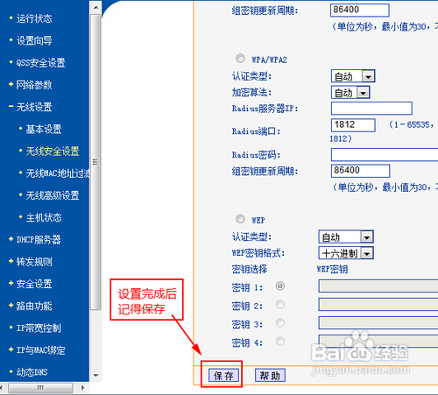
Task: Open 主机状态 submenu item
Action: (x=44, y=217)
